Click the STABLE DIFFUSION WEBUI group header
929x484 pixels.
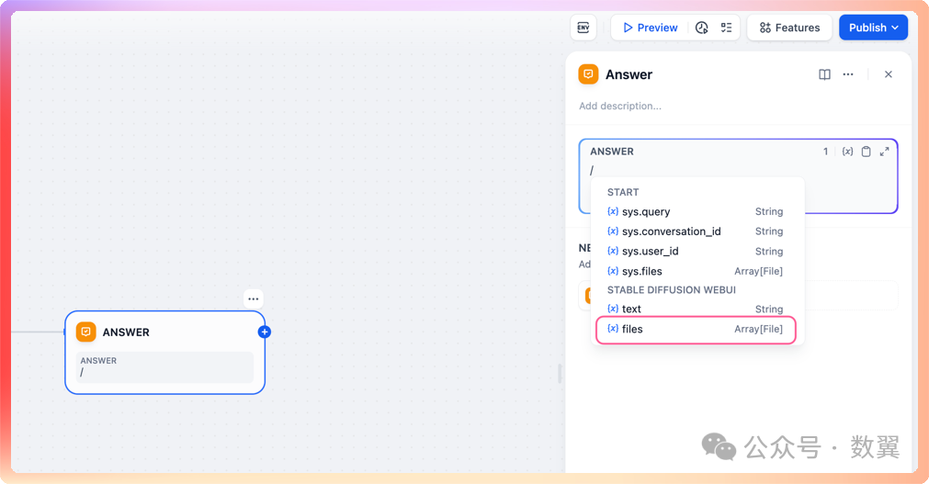click(x=672, y=289)
